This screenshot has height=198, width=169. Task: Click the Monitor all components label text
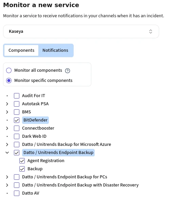(x=38, y=70)
